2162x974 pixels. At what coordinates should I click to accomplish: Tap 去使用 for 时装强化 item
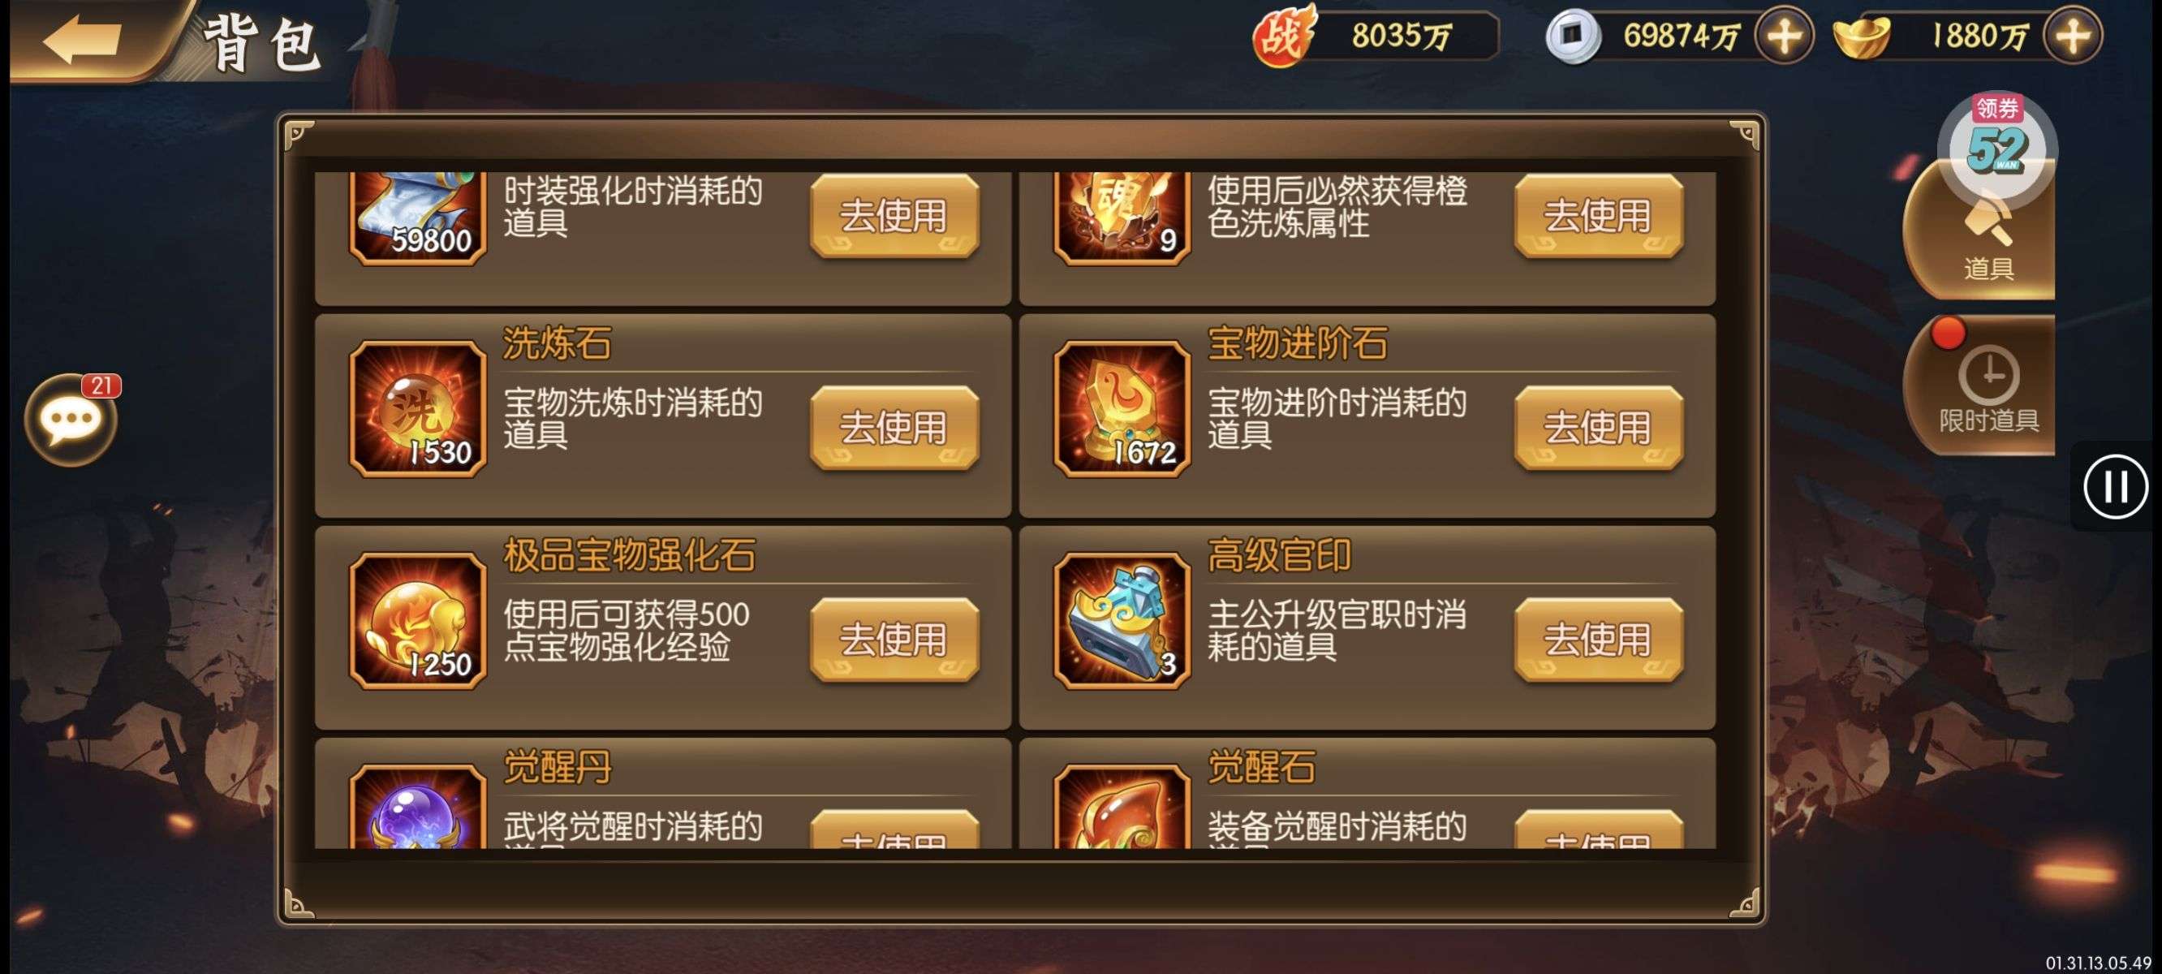coord(894,216)
